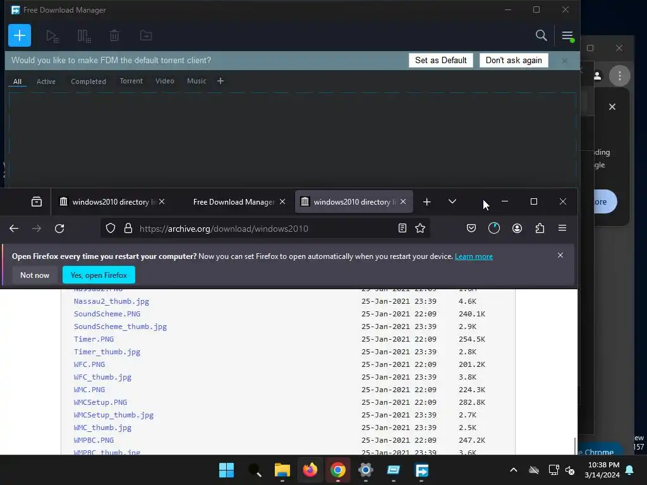Open Timer.PNG file link
Screen dimensions: 647x485
94,339
